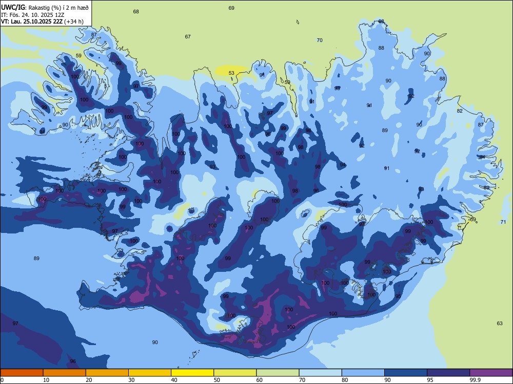This screenshot has height=384, width=513.
Task: Click the '0' legend scale label
Action: 2,380
